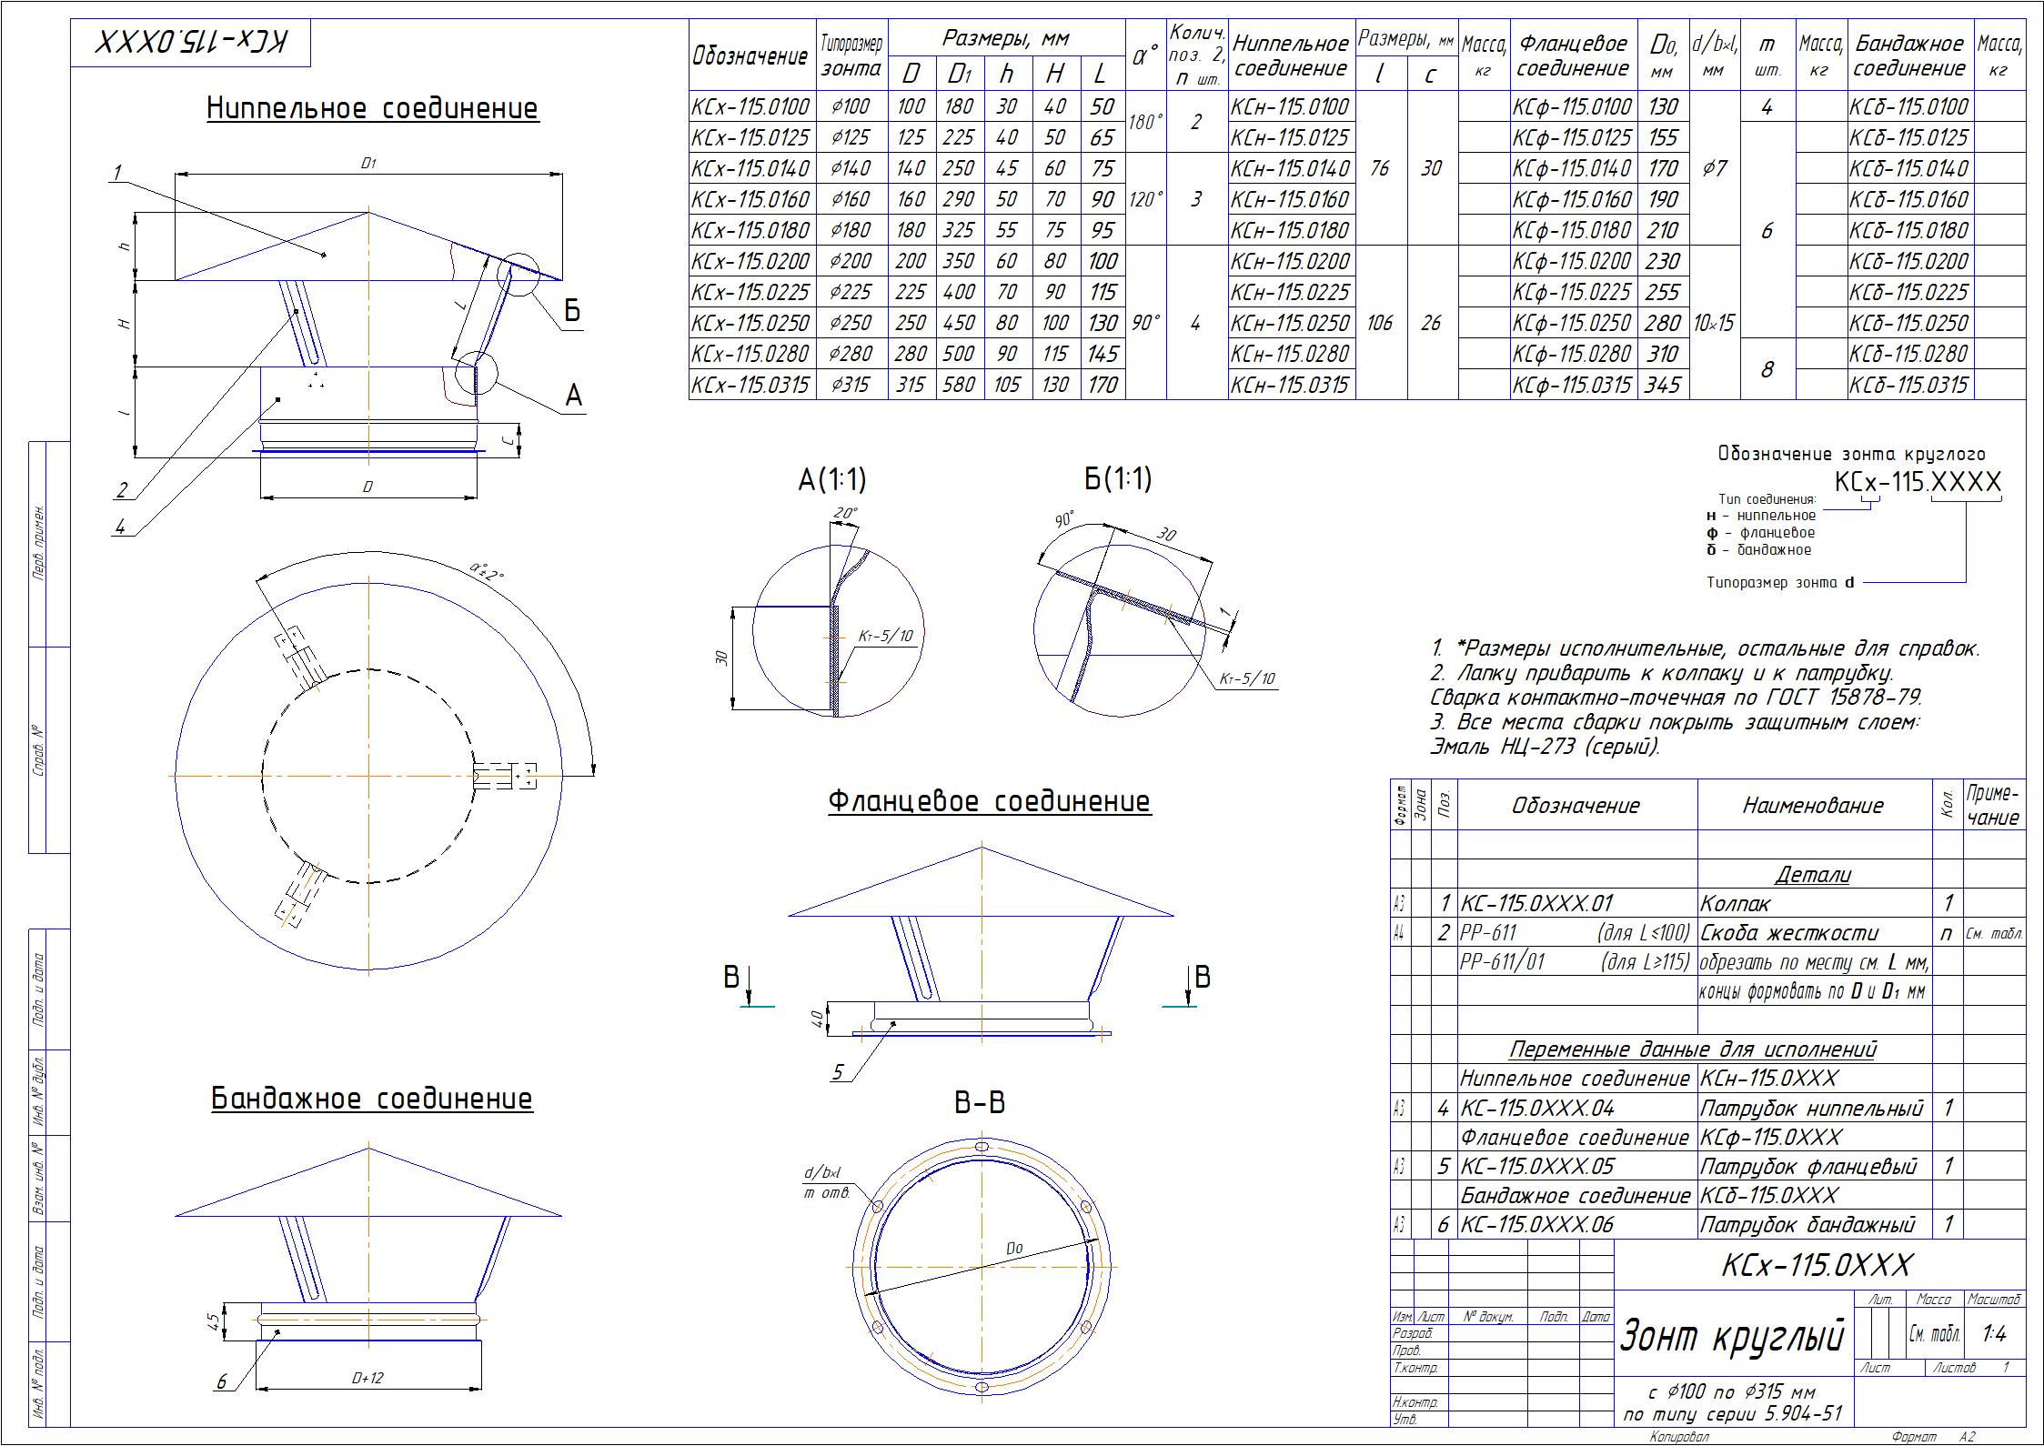Click the spec entry 'Патрубок бандажный'
This screenshot has height=1446, width=2044.
click(1807, 1225)
